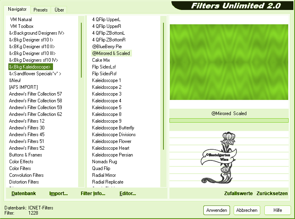Select the VM Natural category
The width and height of the screenshot is (295, 219).
pos(21,20)
